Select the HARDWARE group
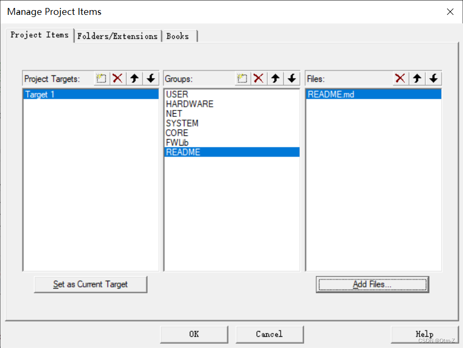 click(x=190, y=104)
